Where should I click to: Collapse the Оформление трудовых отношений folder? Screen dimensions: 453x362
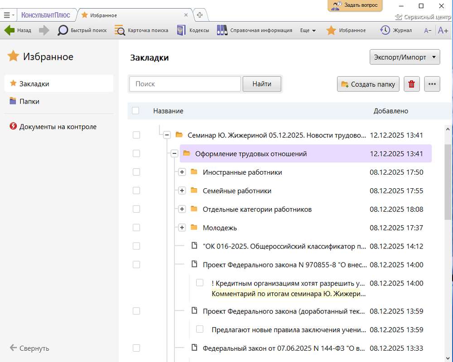click(x=174, y=154)
